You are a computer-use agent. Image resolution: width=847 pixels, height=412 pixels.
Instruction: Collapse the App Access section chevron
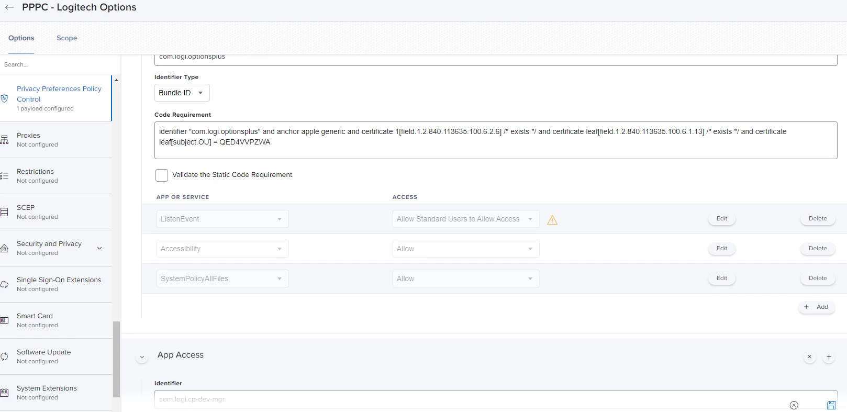coord(141,357)
